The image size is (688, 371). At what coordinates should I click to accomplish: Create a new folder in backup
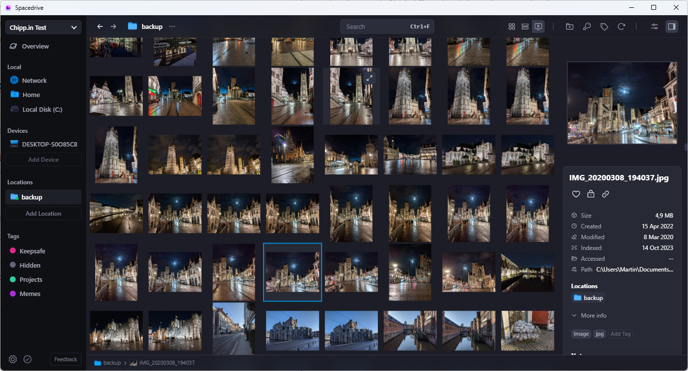569,26
